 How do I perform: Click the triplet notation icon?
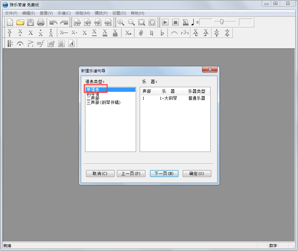coord(185,33)
